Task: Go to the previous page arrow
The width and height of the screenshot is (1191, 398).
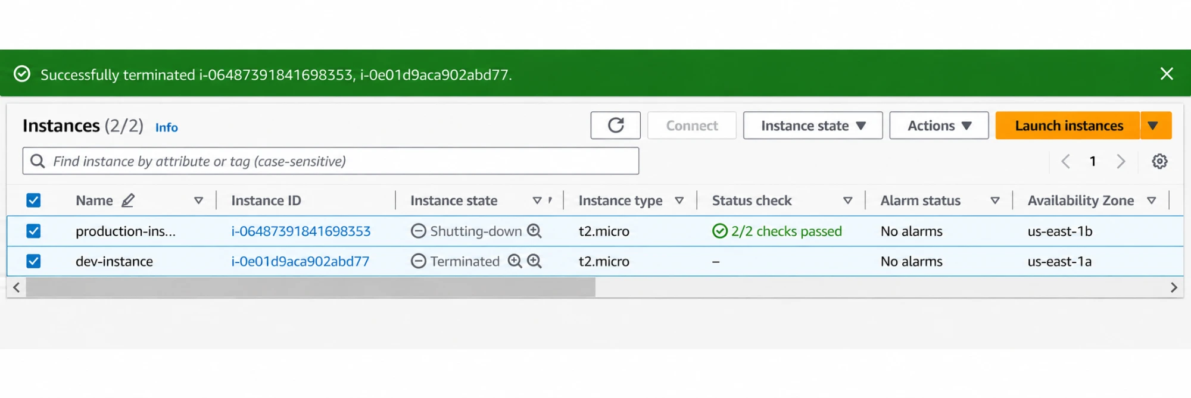Action: [x=1066, y=161]
